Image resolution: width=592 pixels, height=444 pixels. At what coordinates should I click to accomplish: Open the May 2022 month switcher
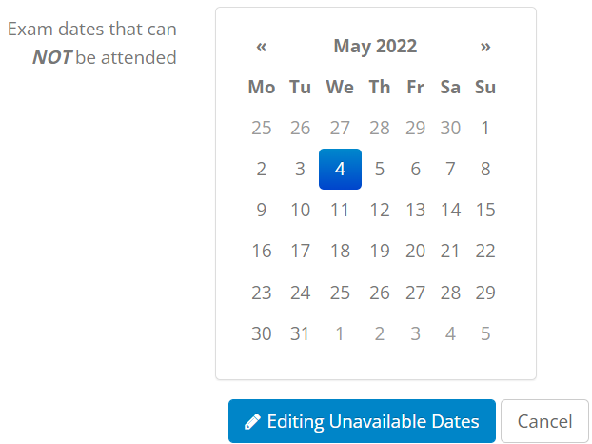click(x=375, y=47)
